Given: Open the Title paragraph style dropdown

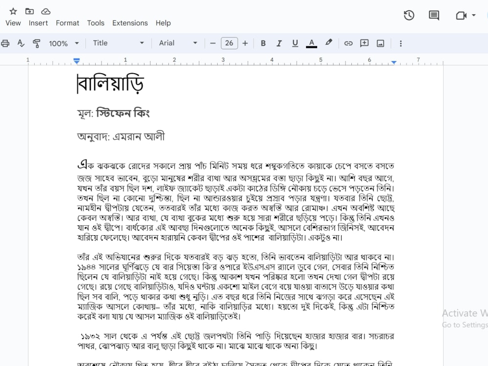Looking at the screenshot, I should click(118, 43).
